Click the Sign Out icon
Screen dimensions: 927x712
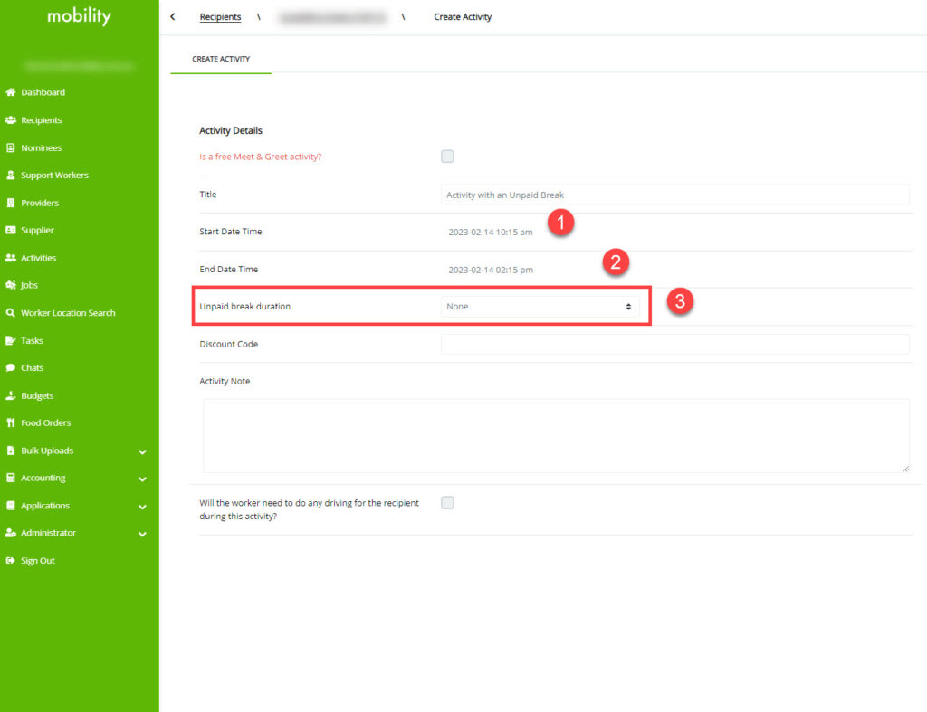(11, 561)
